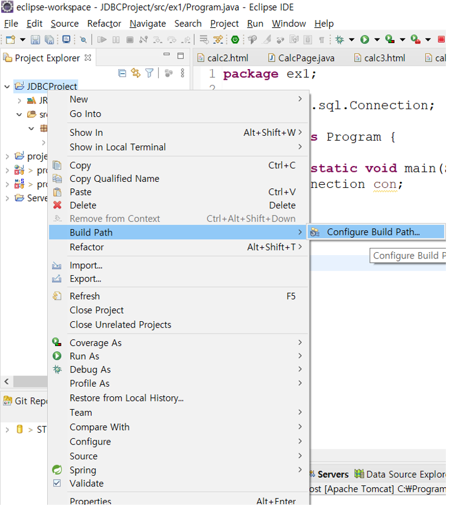Open the New wizard dropdown arrow
Screen dimensions: 453x506
click(x=22, y=40)
